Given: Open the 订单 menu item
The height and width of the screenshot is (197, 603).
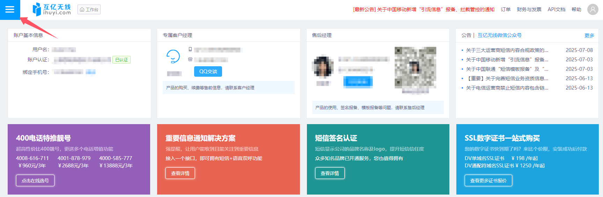Looking at the screenshot, I should (x=506, y=9).
